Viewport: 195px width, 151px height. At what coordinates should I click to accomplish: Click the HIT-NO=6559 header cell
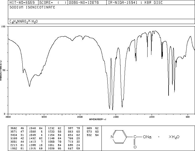click(x=23, y=2)
